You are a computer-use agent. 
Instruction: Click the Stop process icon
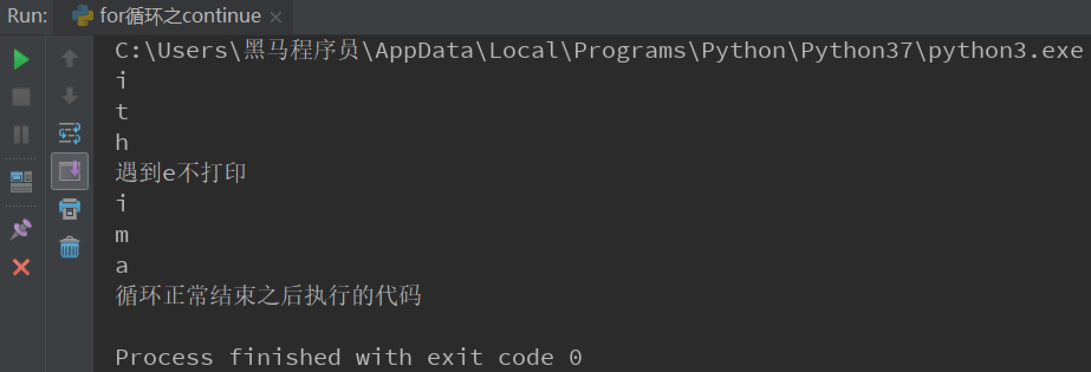tap(21, 97)
